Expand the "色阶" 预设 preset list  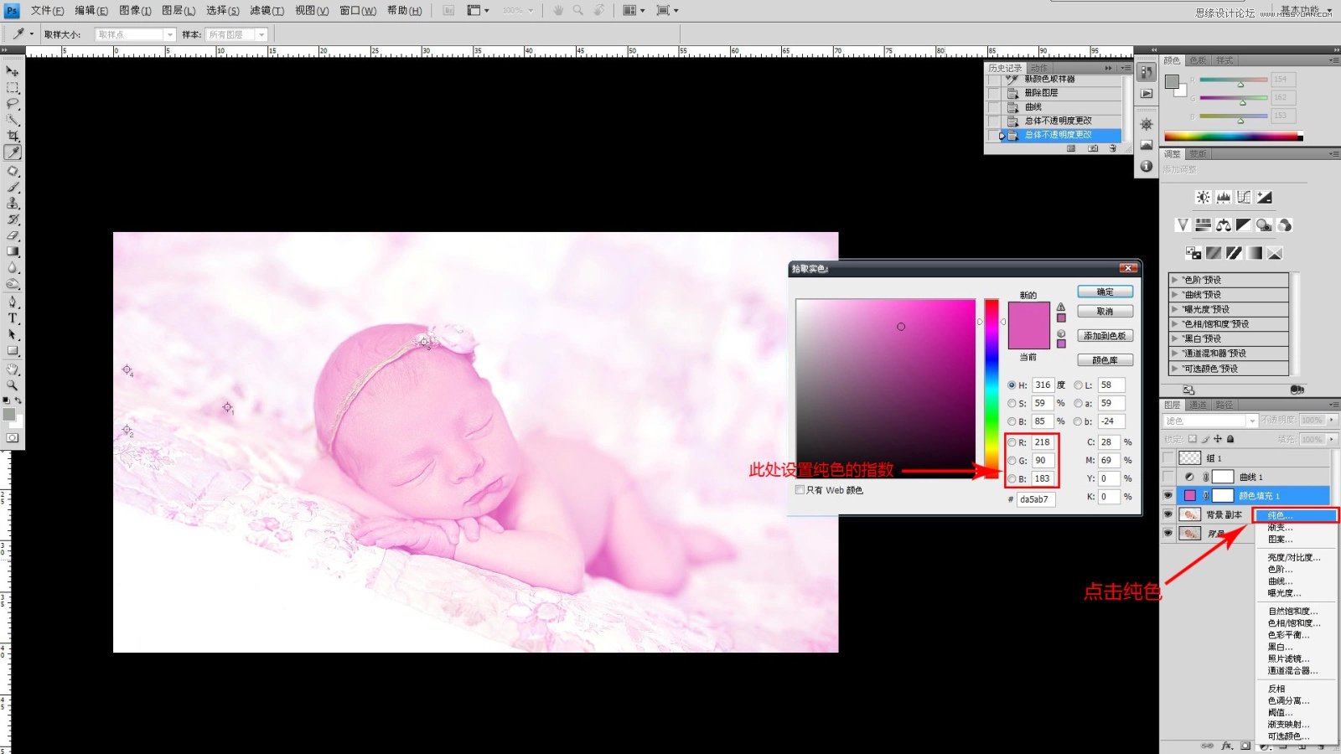tap(1175, 280)
